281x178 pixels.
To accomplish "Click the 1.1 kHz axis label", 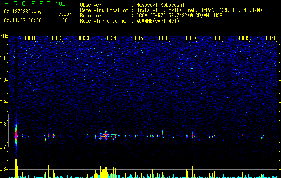I will click(4, 58).
